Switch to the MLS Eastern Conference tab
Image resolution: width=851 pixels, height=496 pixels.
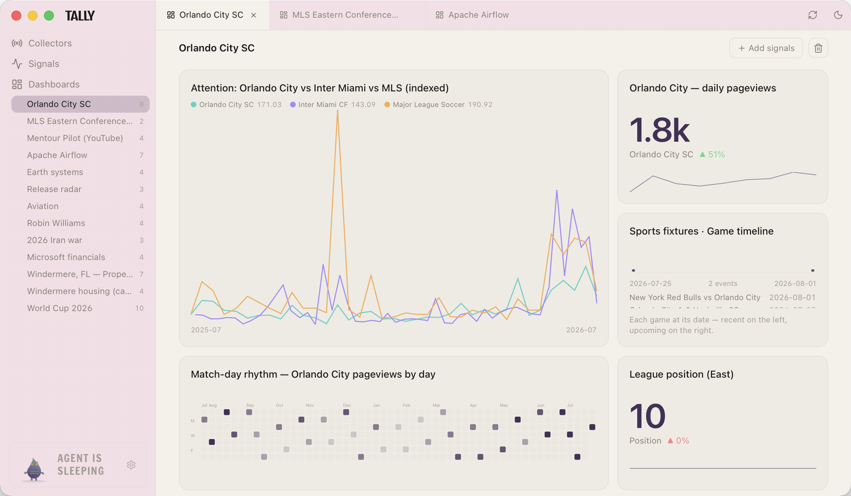tap(347, 15)
